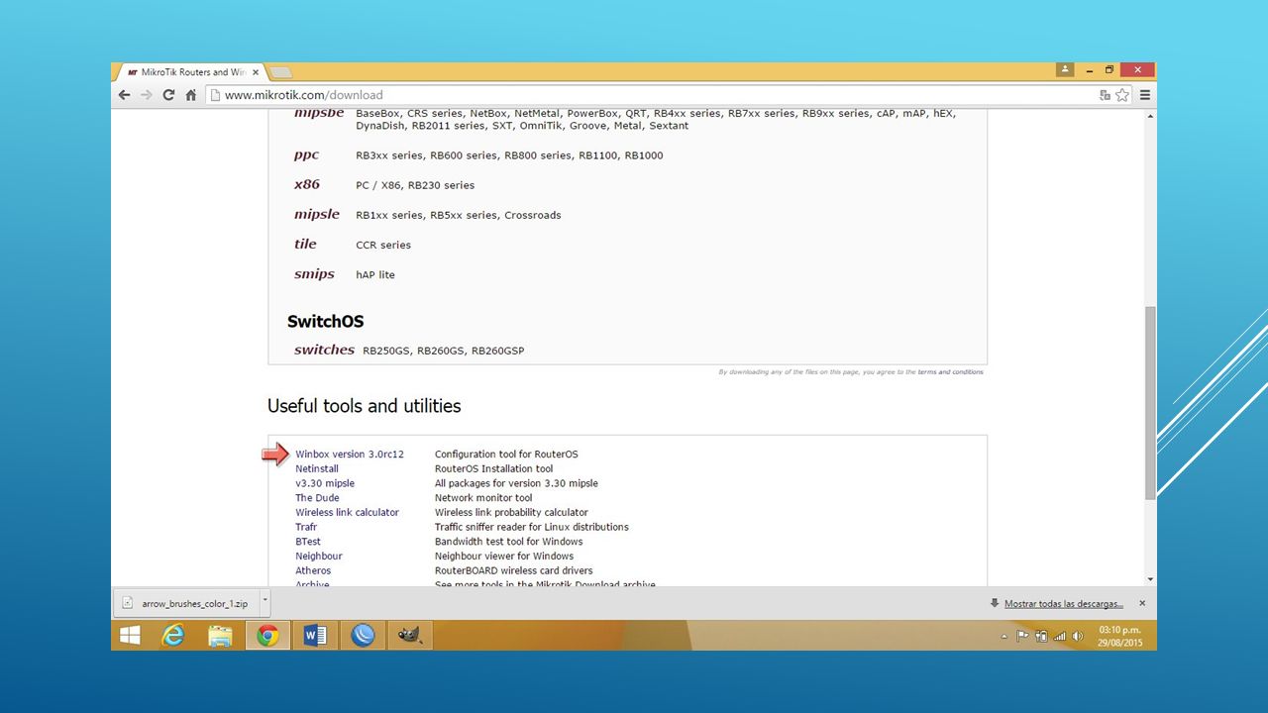Open the downloaded arrow_brushes_color_1.zip file

185,603
